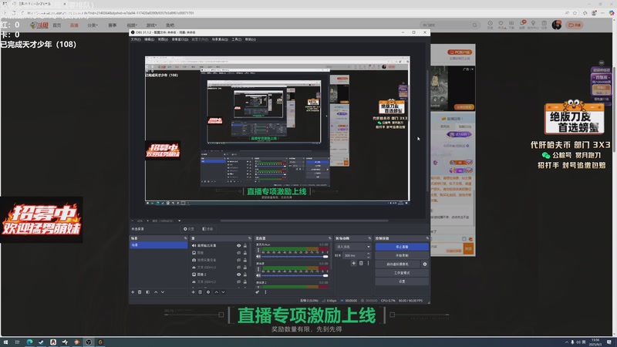Screen dimensions: 617x347
Task: Open audio mixer three-dot menu
Action: pos(265,292)
